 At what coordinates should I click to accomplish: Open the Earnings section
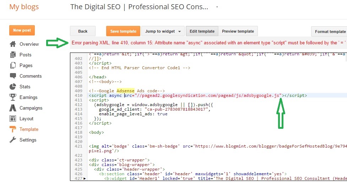(x=28, y=97)
